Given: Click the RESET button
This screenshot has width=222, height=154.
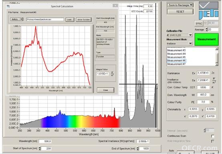Looking at the screenshot, I should [x=180, y=12].
